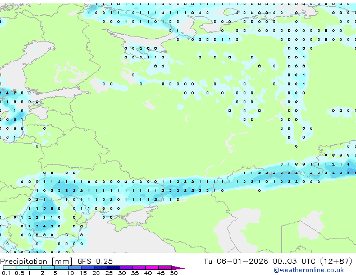Select the 0.1 mm palest legend swatch
356x275 pixels.
pyautogui.click(x=10, y=268)
